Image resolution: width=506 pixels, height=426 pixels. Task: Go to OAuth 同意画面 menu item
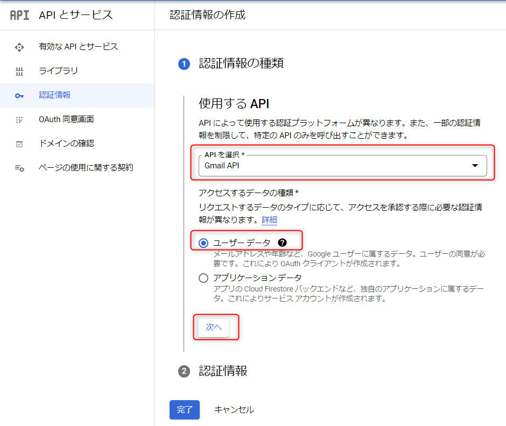[x=66, y=119]
